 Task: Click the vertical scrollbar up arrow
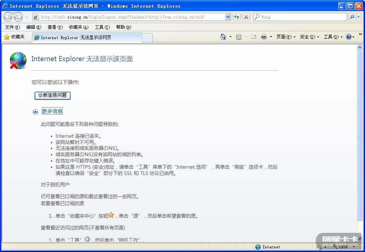pyautogui.click(x=359, y=48)
